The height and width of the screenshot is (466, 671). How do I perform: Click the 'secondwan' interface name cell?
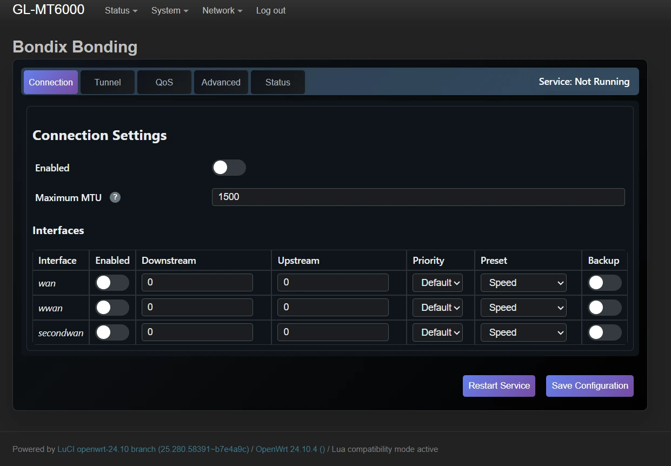tap(61, 333)
